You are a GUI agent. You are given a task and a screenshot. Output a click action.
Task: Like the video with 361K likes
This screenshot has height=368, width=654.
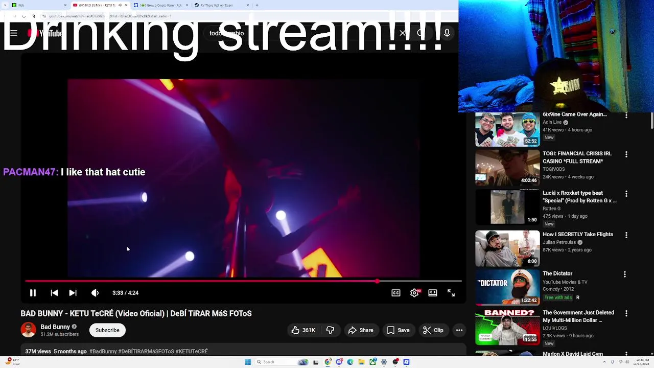click(x=303, y=330)
